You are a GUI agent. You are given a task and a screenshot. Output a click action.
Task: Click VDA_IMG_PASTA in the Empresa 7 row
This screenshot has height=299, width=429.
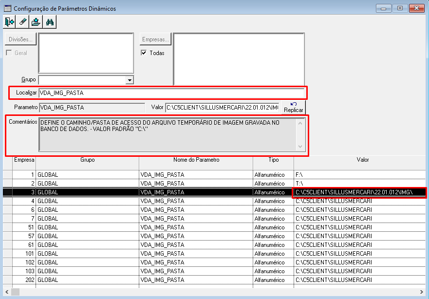pos(196,219)
